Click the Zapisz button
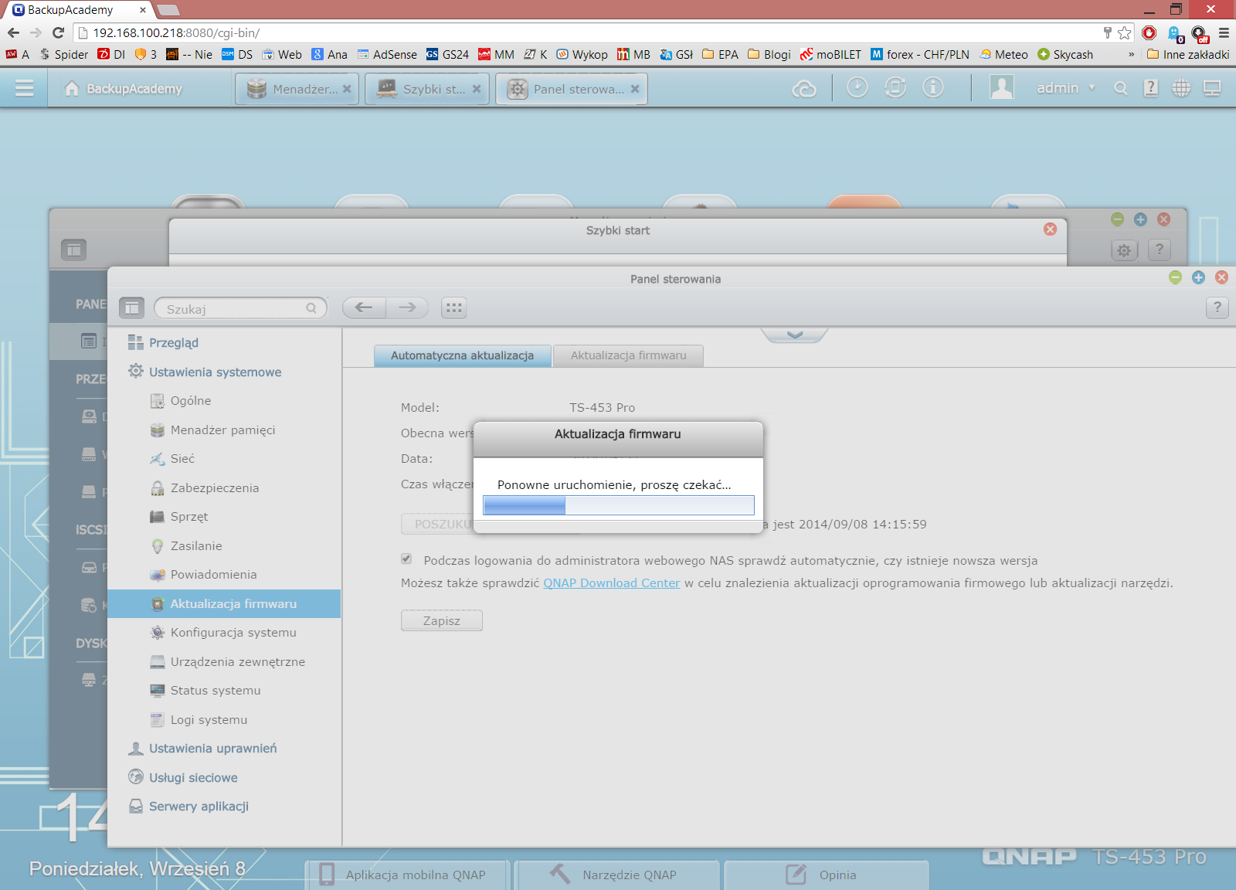Image resolution: width=1236 pixels, height=890 pixels. click(x=442, y=620)
